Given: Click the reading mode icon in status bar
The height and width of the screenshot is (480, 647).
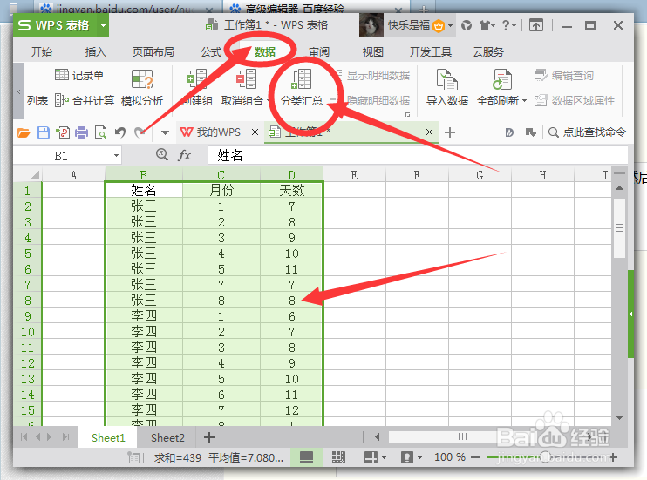Looking at the screenshot, I should pos(371,456).
